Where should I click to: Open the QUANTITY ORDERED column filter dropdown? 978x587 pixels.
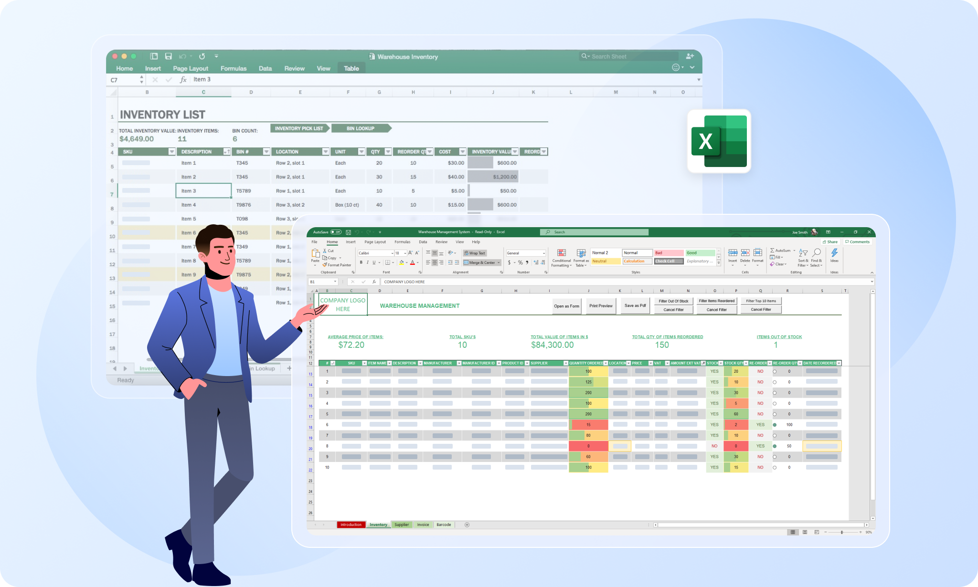606,363
